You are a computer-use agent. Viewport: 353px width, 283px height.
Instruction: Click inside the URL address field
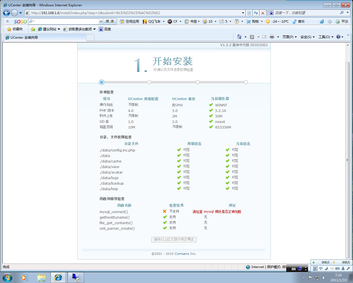point(135,13)
